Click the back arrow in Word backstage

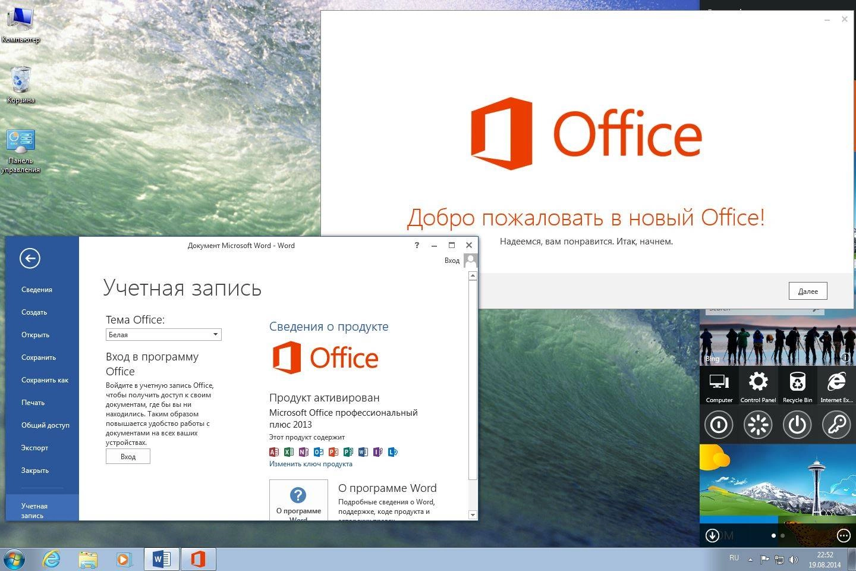tap(30, 258)
